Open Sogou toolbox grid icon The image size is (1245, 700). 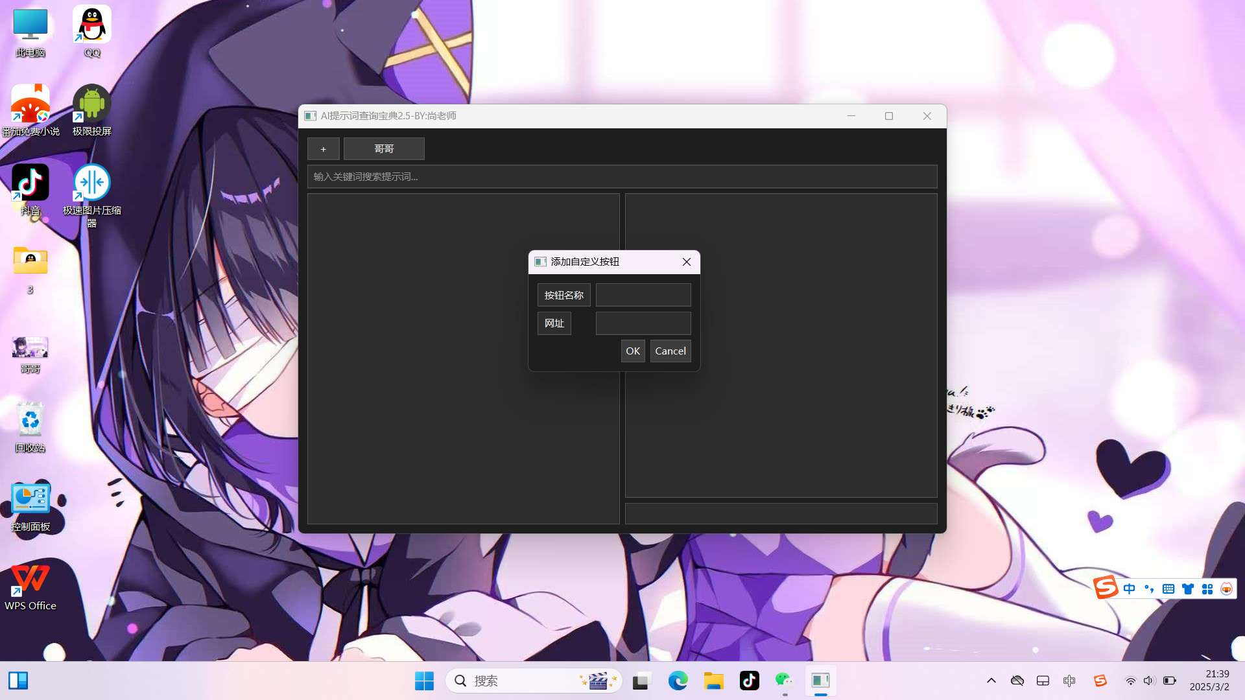pos(1207,589)
